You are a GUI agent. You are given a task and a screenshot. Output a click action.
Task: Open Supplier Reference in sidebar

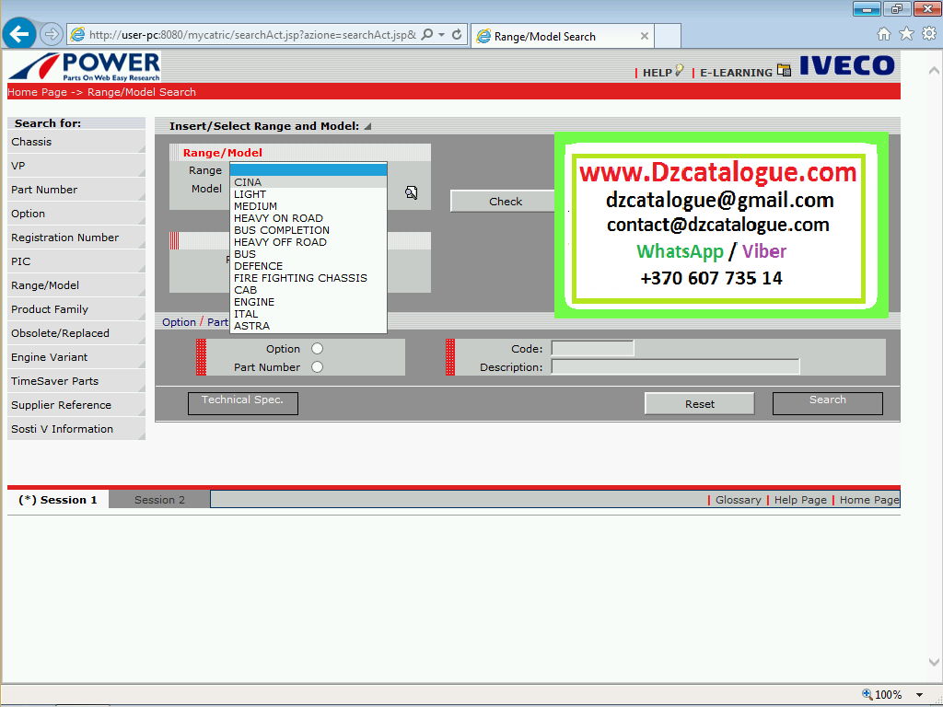click(76, 405)
